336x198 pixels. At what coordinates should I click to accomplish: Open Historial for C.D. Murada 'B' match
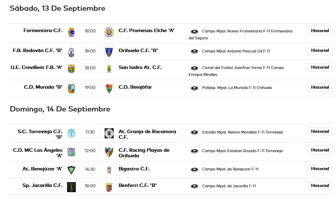320,87
